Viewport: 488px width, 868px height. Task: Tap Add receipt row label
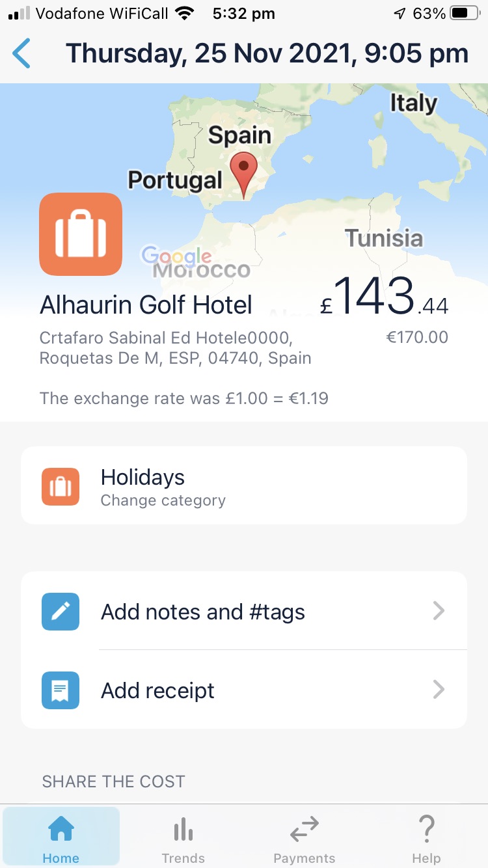(157, 690)
